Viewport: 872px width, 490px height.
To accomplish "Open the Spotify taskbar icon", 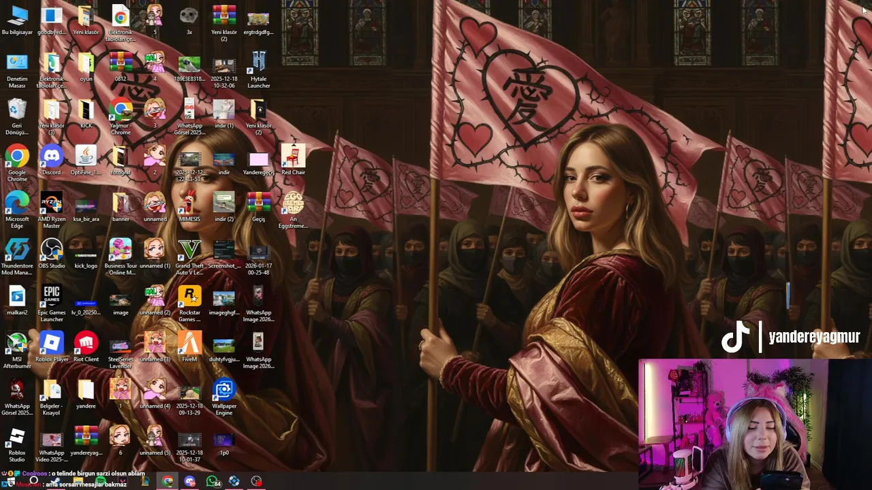I will [100, 481].
